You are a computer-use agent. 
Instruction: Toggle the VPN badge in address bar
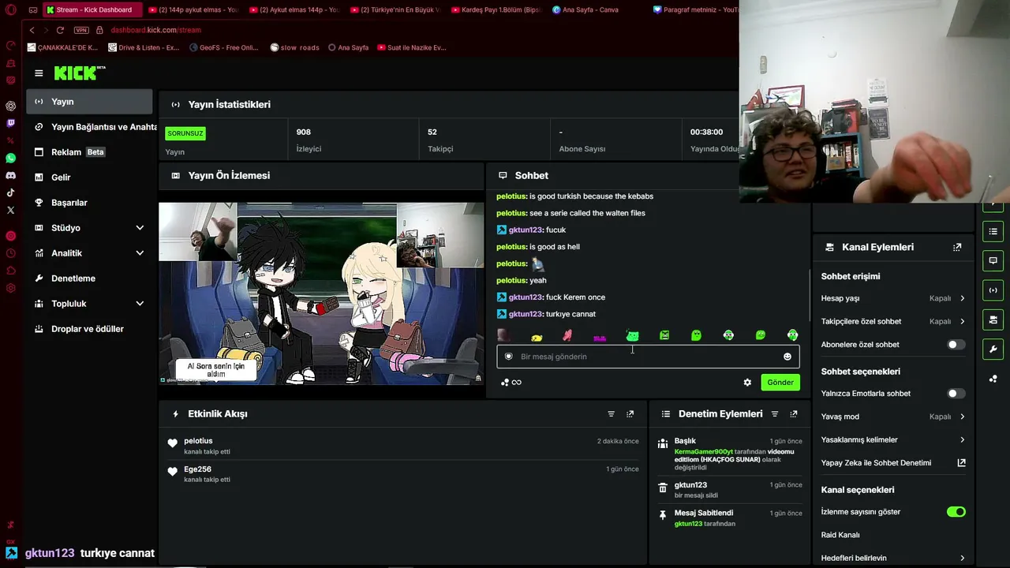click(x=81, y=30)
